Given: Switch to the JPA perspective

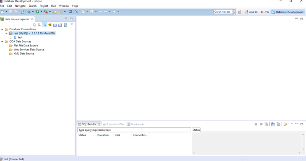Looking at the screenshot, I should 265,12.
